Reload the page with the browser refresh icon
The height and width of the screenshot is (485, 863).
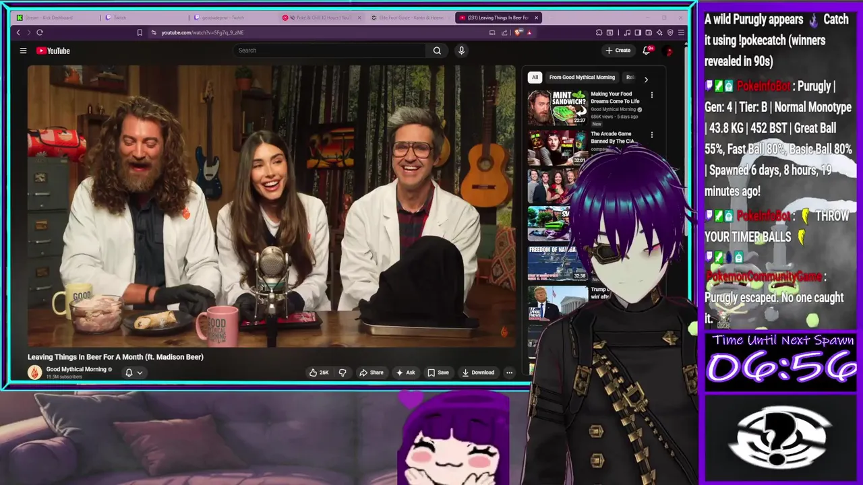click(40, 32)
